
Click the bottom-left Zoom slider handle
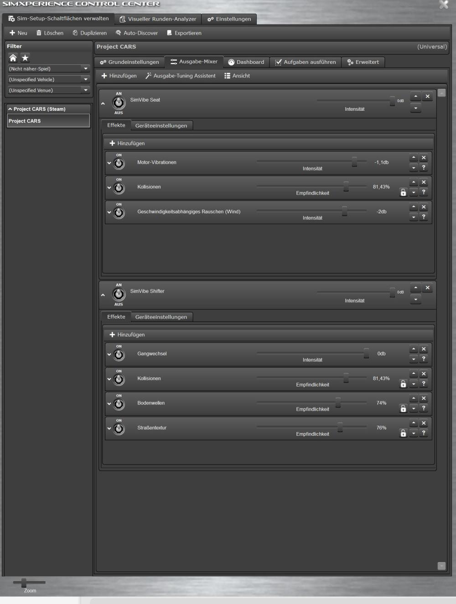click(x=24, y=582)
